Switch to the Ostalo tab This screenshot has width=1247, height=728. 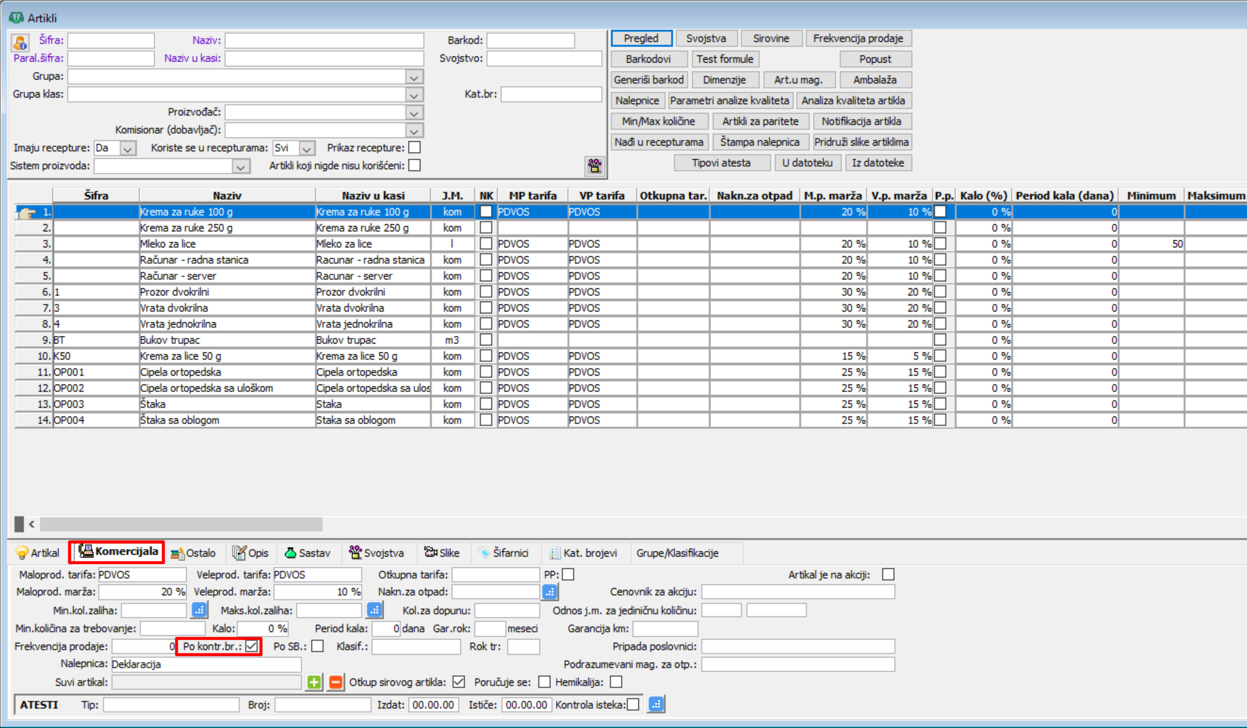tap(193, 553)
